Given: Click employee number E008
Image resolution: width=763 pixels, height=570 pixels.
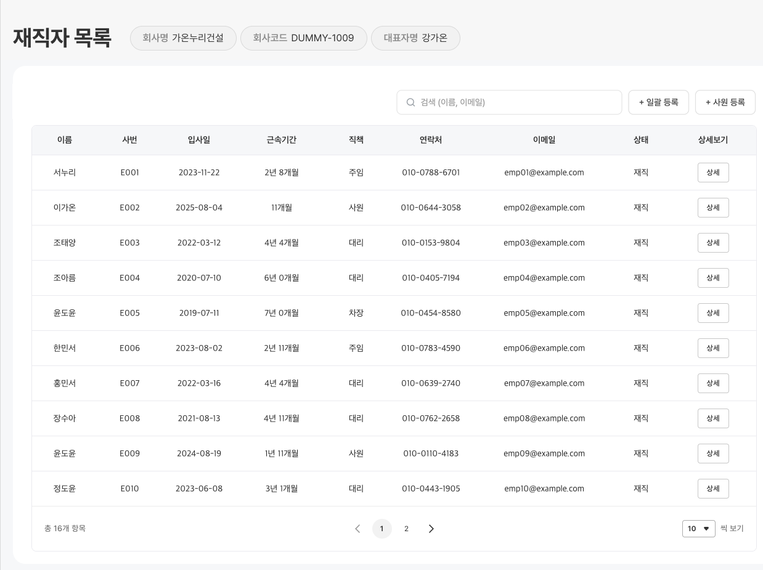Looking at the screenshot, I should [130, 418].
